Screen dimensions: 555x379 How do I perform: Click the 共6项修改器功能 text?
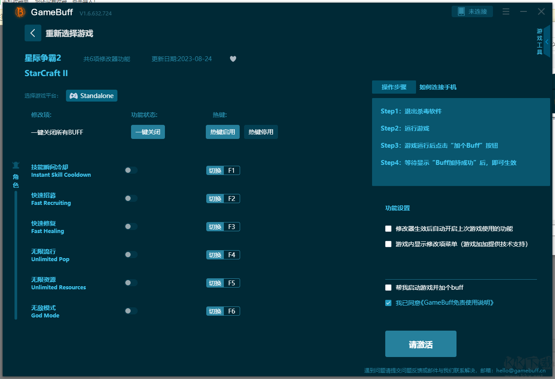tap(107, 59)
